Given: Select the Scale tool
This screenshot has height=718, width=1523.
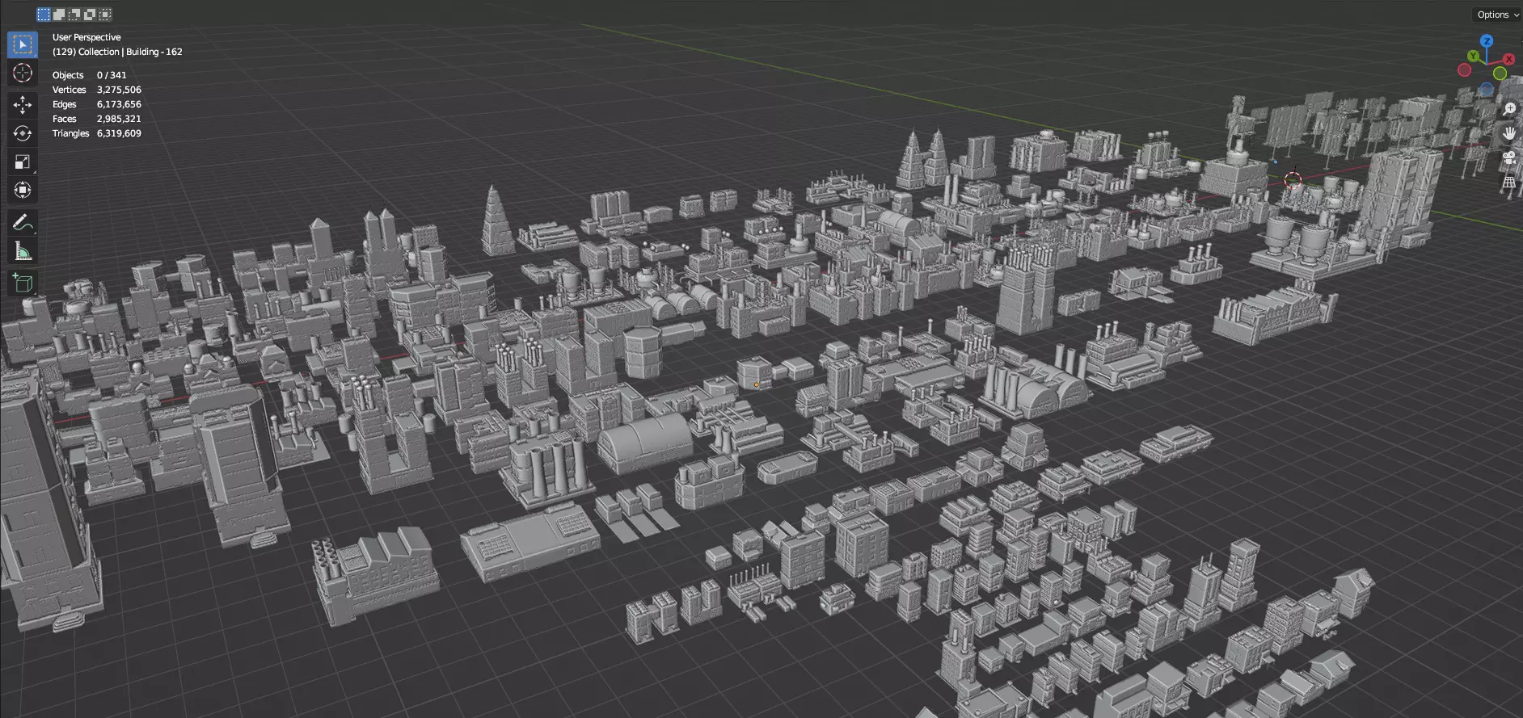Looking at the screenshot, I should tap(23, 162).
